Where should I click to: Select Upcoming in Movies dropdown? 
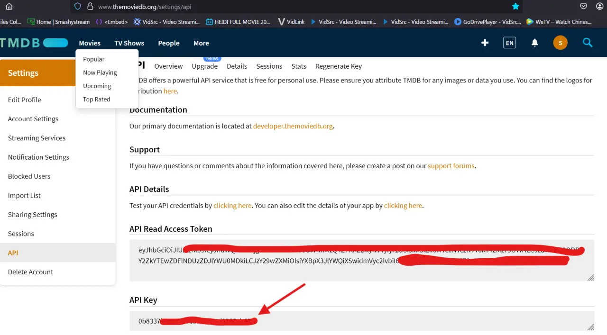[97, 86]
